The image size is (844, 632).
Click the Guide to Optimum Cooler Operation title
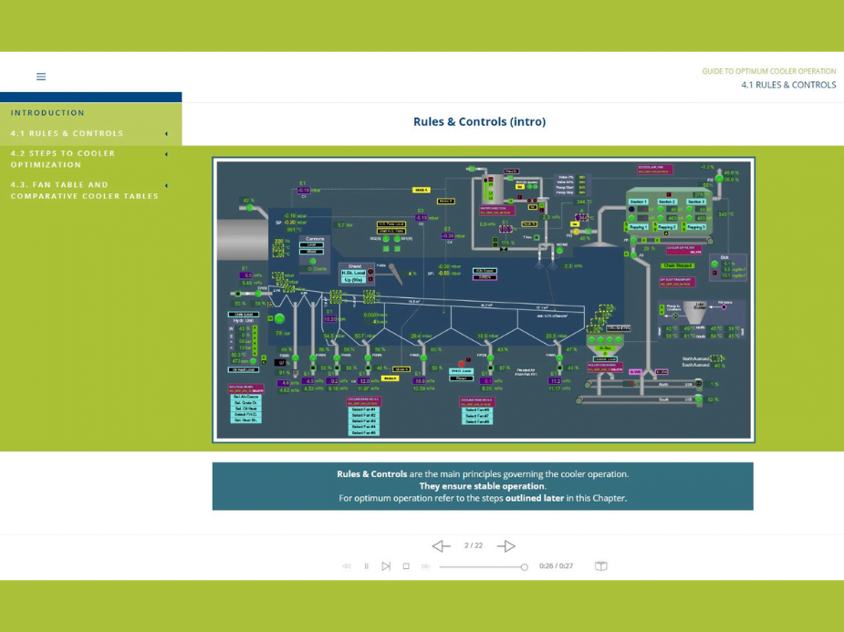(768, 71)
